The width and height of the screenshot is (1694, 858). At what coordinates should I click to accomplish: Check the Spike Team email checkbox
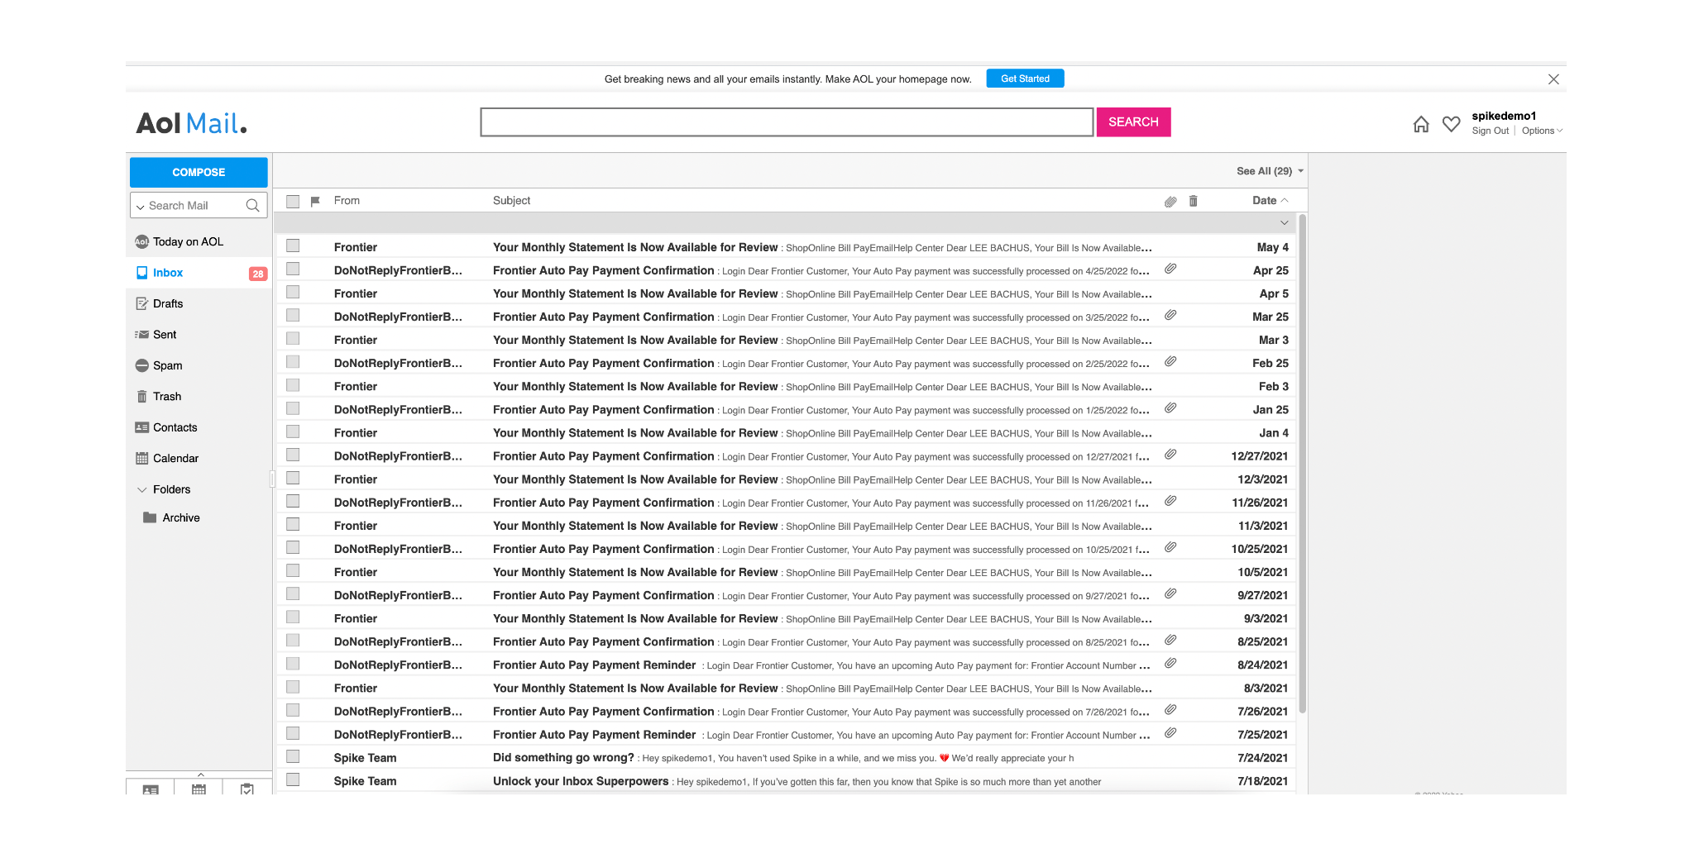point(293,755)
